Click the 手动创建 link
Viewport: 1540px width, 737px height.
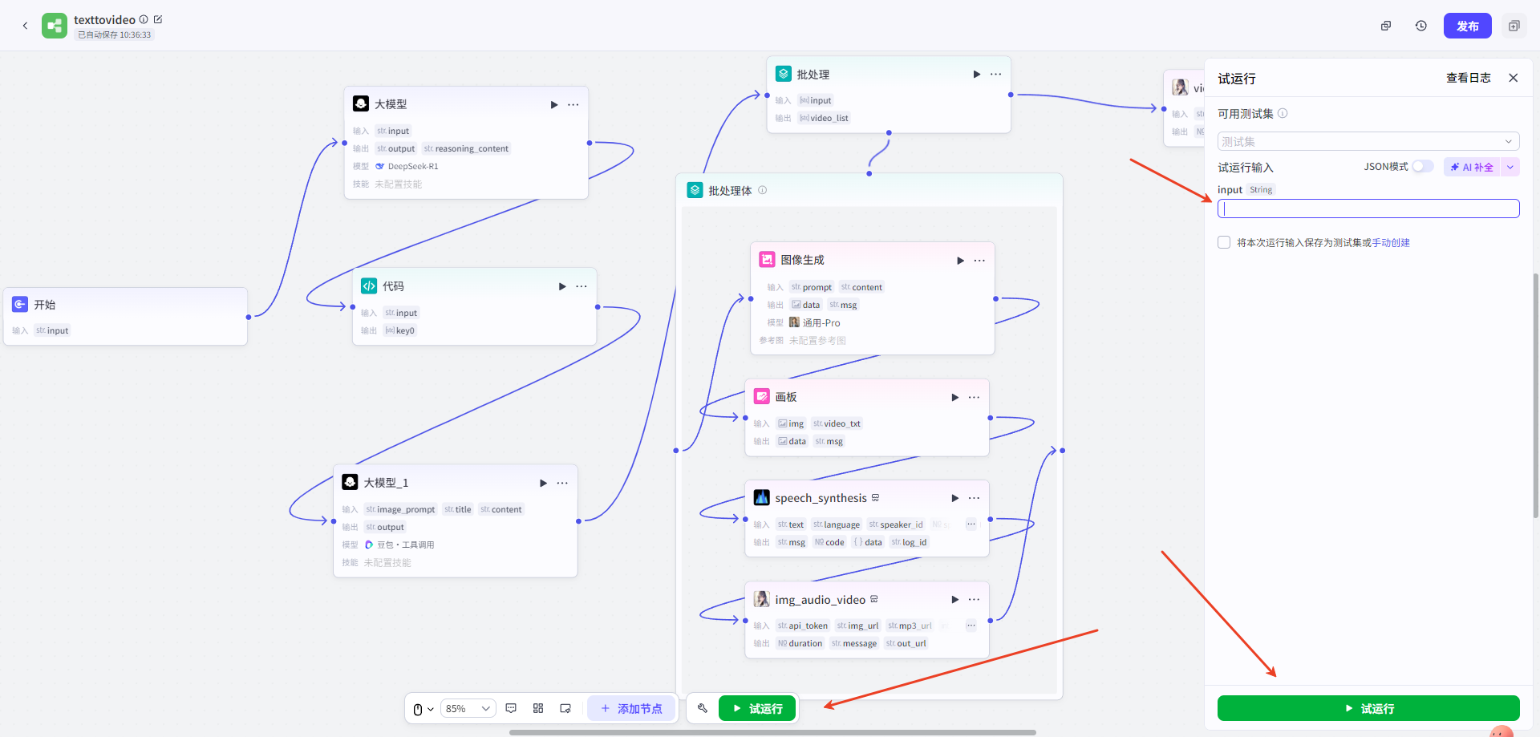click(x=1391, y=243)
